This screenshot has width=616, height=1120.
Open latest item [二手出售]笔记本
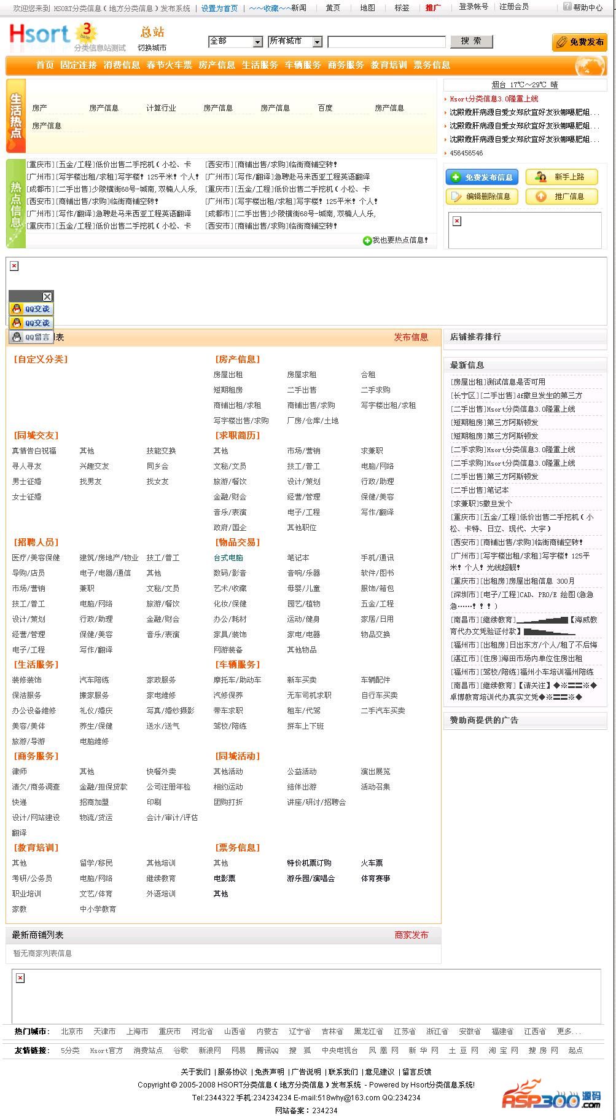coord(480,490)
